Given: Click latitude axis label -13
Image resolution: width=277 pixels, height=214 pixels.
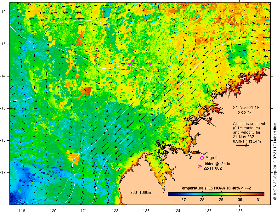Looking at the screenshot, I should [3, 44].
